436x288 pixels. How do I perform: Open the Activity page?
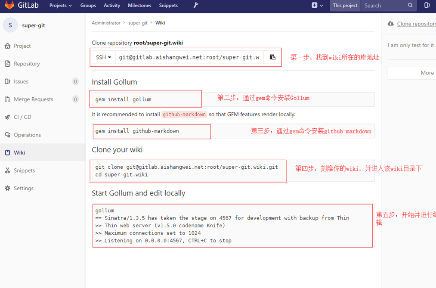click(112, 5)
